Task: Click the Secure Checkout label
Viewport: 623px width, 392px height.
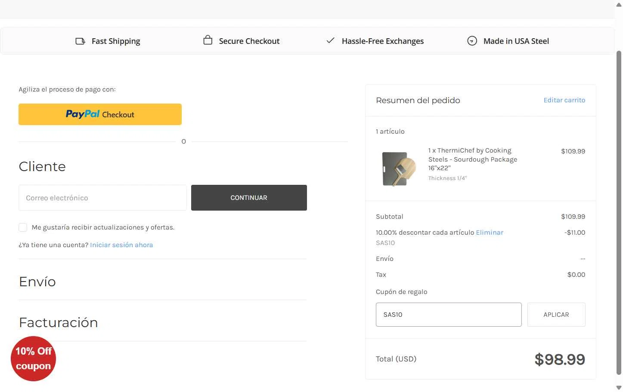Action: [x=249, y=41]
